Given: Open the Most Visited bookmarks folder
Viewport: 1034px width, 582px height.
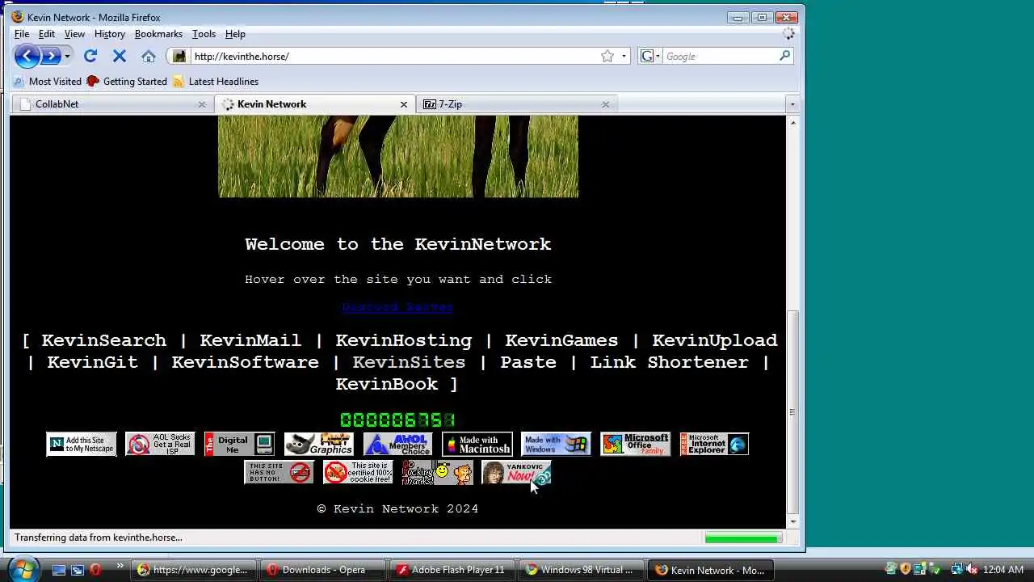Looking at the screenshot, I should (48, 81).
